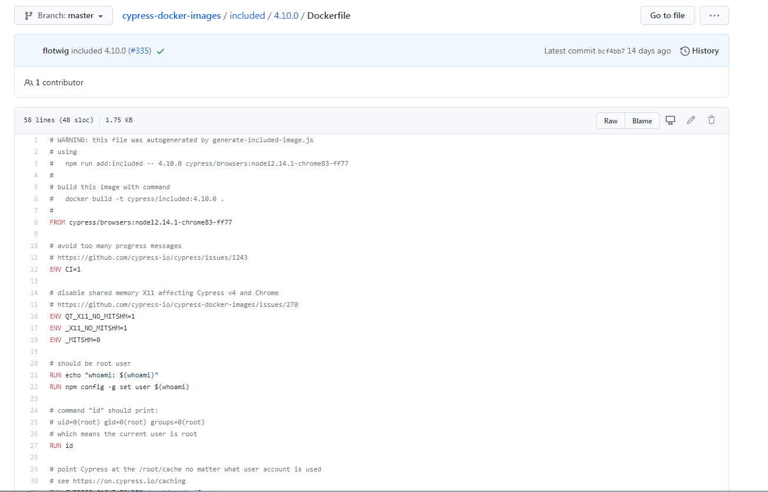Select line number 27 in the file
This screenshot has width=768, height=492.
tap(34, 445)
